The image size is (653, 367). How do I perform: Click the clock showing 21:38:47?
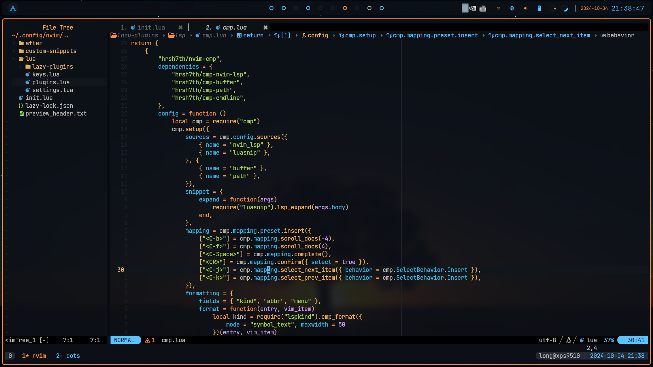pyautogui.click(x=628, y=8)
